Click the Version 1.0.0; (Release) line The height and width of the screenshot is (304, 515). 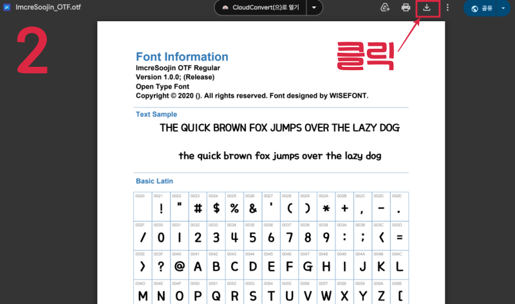click(x=175, y=77)
